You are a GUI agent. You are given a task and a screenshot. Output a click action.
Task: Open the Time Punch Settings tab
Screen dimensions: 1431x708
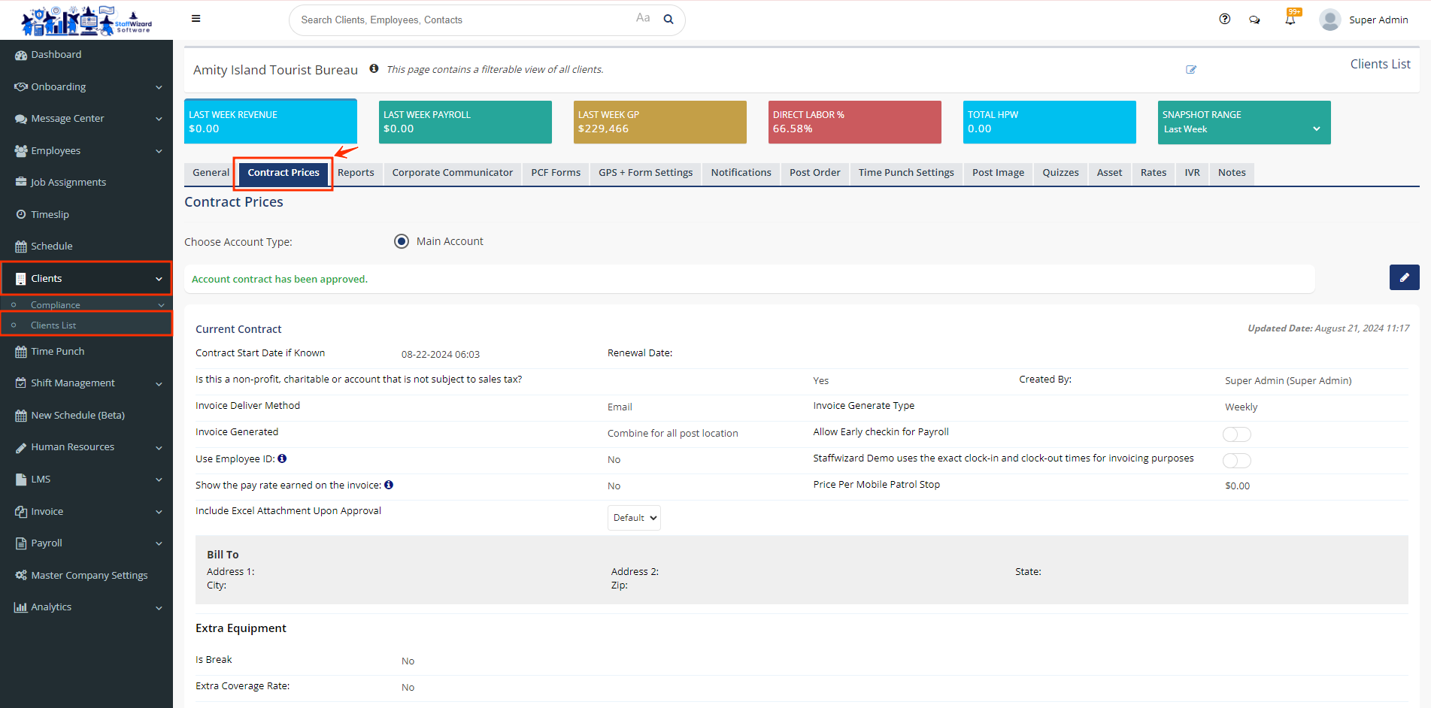click(x=905, y=173)
